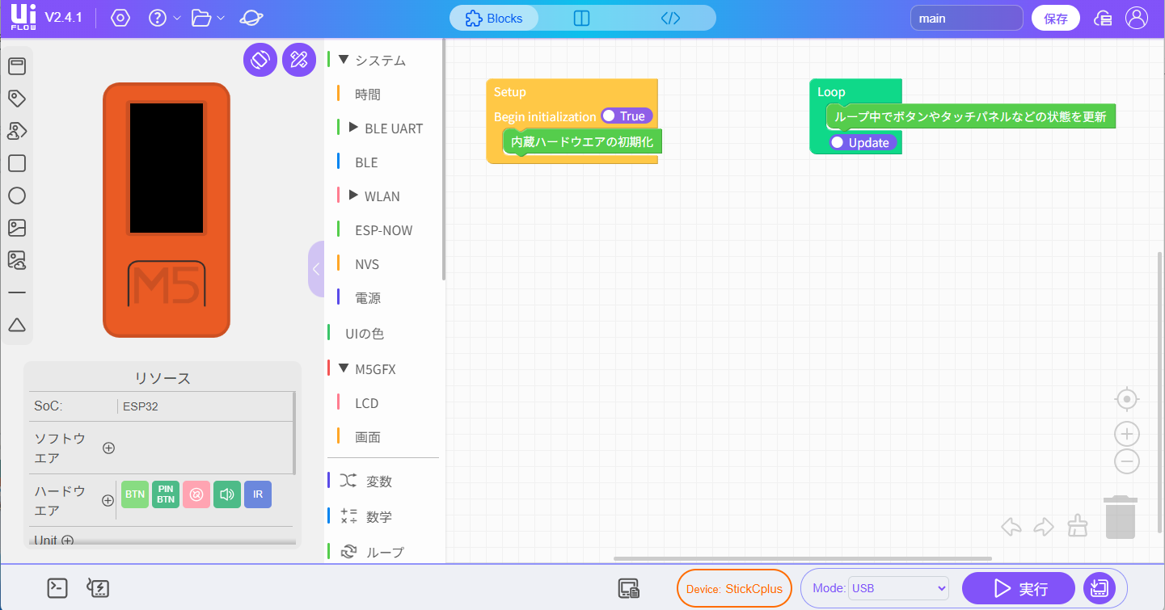Click the download to device icon
This screenshot has width=1165, height=610.
[1098, 588]
